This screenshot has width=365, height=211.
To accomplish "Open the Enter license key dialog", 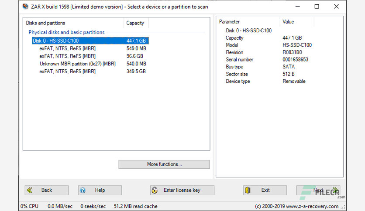I will 182,191.
